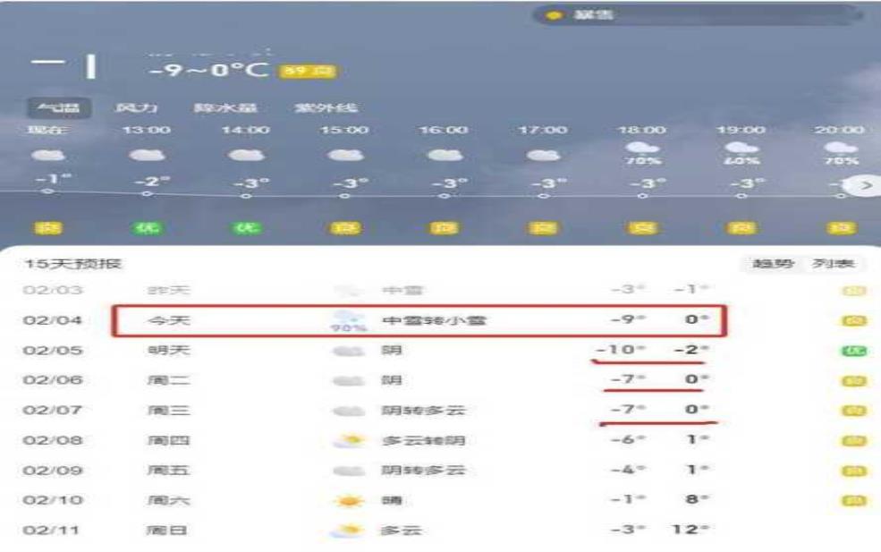Tap the cloud icon under 15:00

pos(345,155)
